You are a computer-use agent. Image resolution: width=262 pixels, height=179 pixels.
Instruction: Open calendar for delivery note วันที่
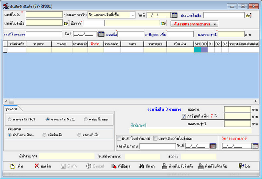(x=101, y=34)
